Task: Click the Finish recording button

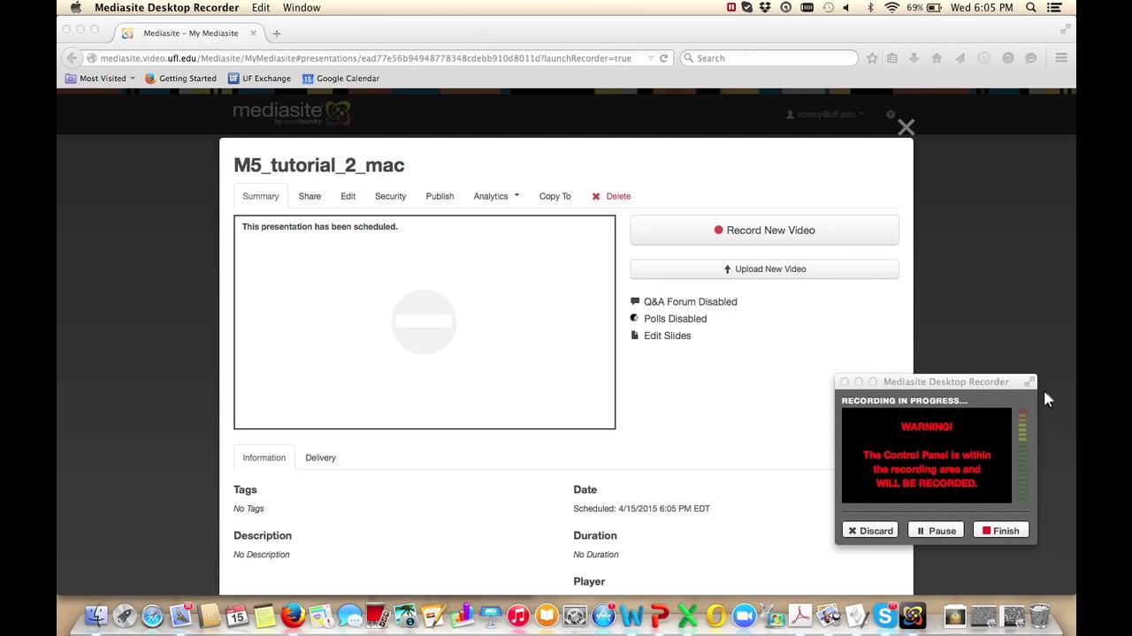Action: pos(1000,530)
